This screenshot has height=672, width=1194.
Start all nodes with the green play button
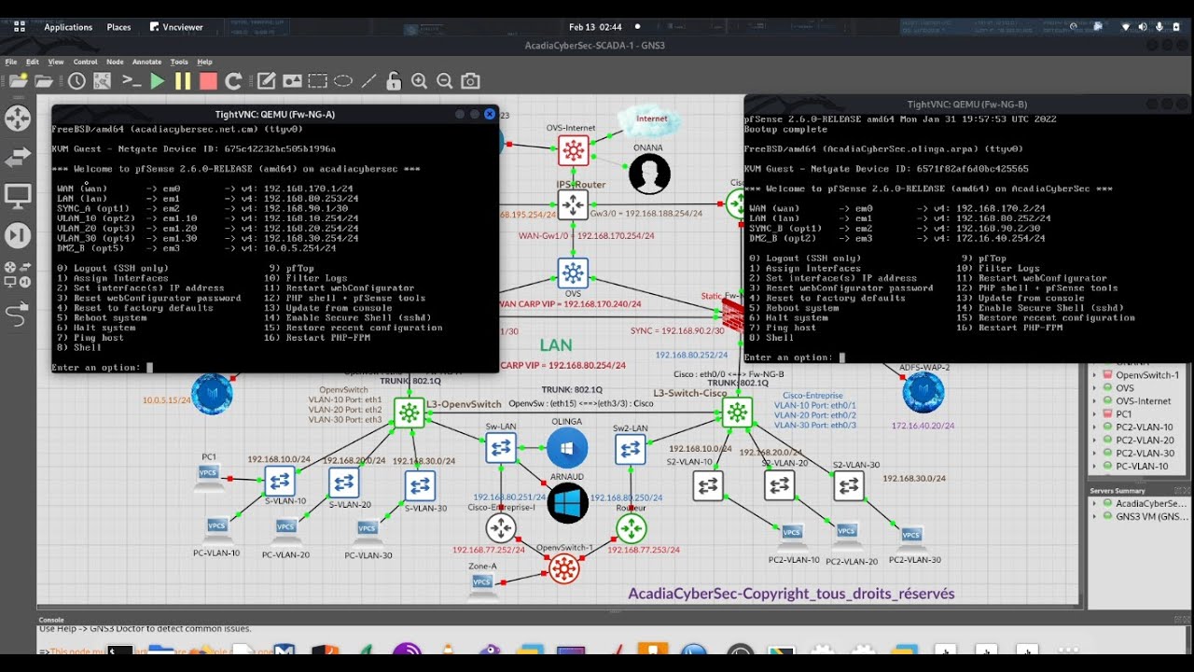click(157, 81)
